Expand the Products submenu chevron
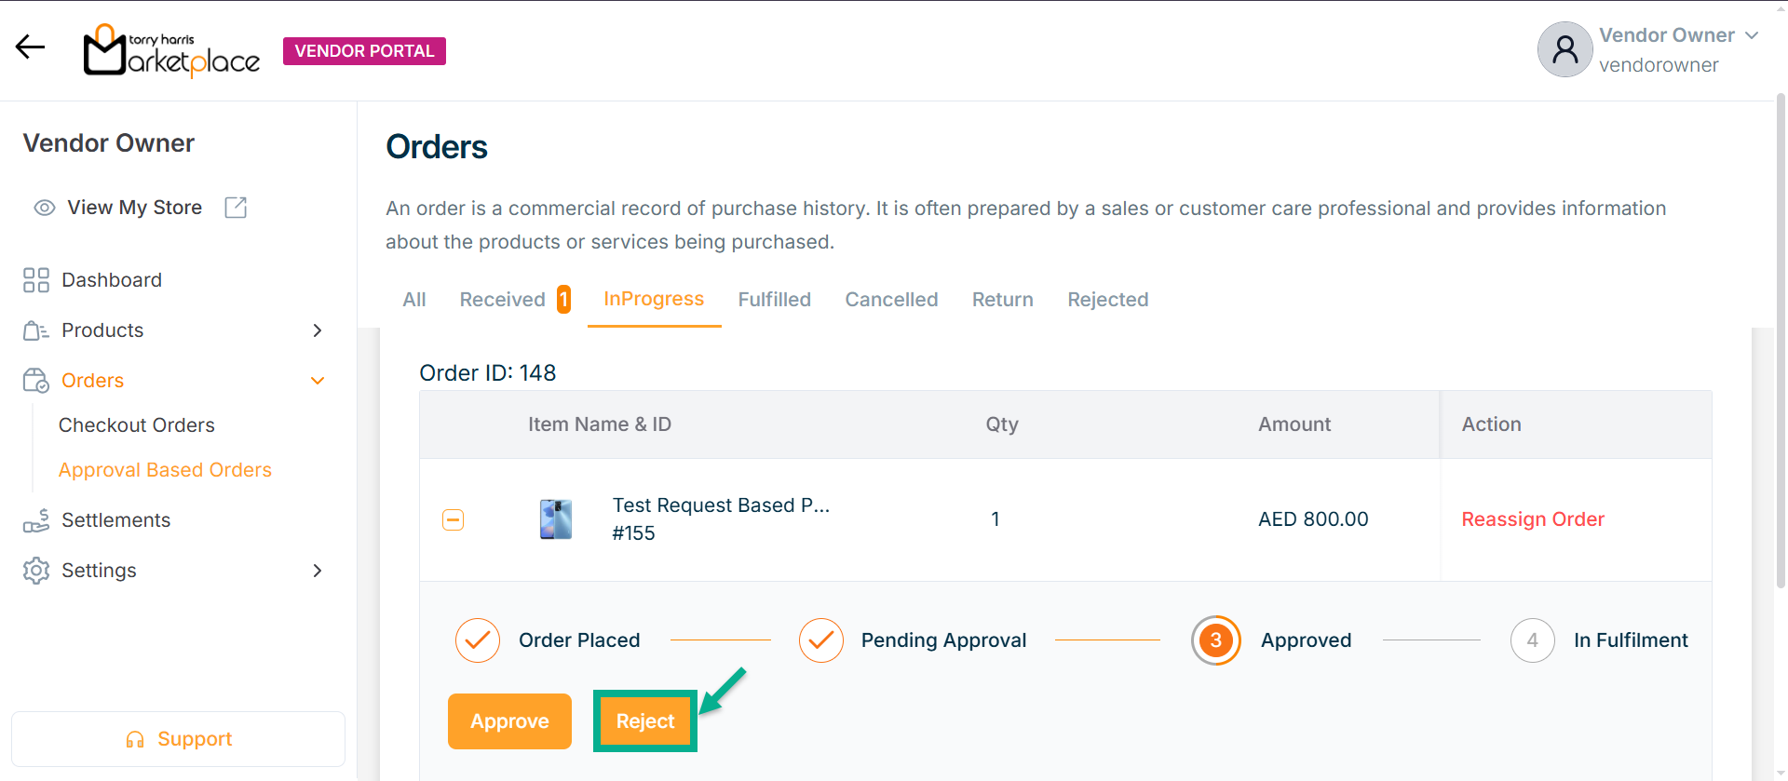1788x781 pixels. [318, 330]
